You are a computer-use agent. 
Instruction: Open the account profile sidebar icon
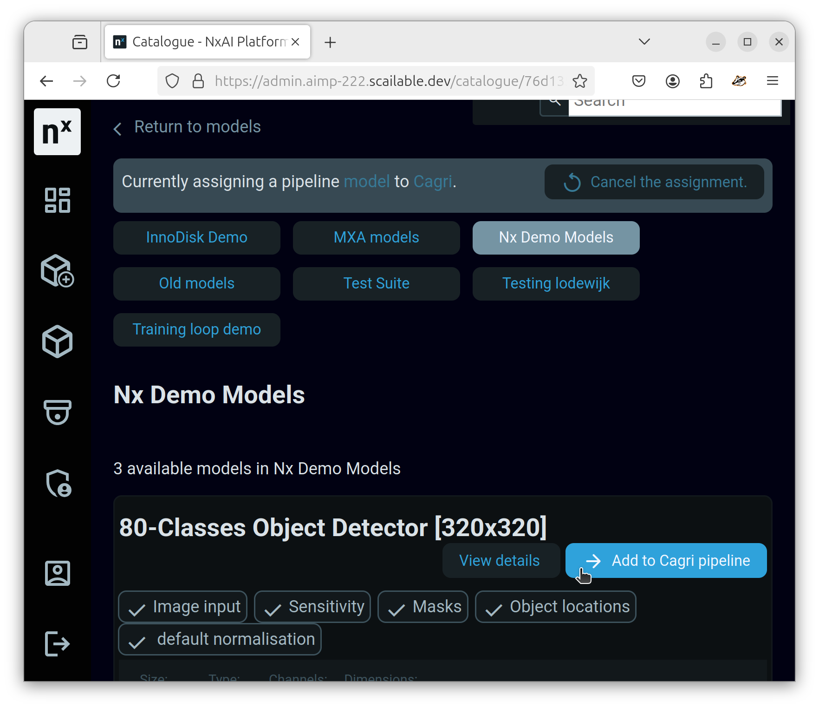point(57,573)
